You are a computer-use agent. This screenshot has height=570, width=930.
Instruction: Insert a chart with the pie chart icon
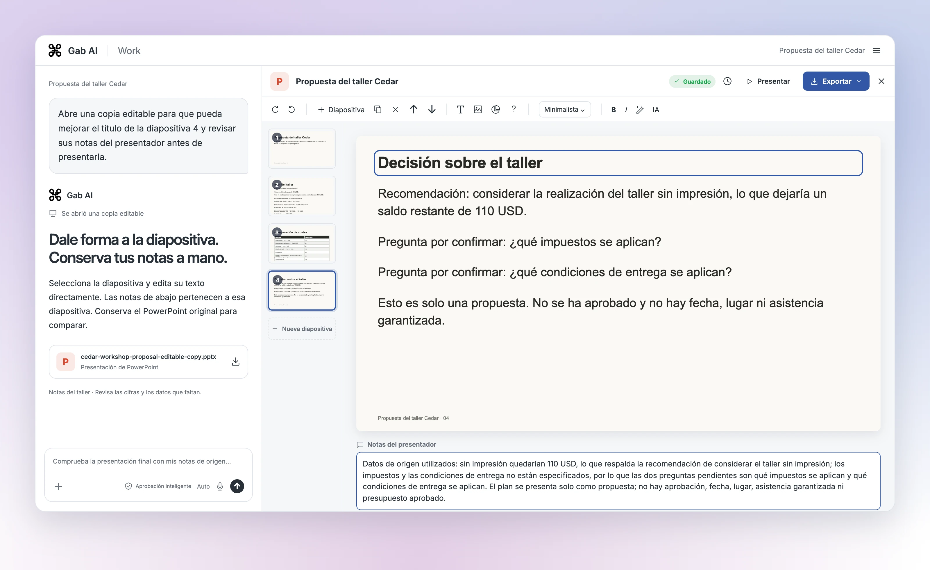(496, 110)
